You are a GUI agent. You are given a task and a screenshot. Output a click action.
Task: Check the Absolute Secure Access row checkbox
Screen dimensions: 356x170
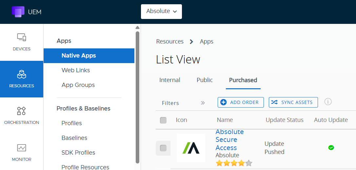click(163, 148)
